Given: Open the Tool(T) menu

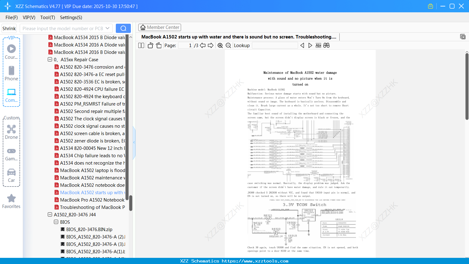Looking at the screenshot, I should point(48,18).
